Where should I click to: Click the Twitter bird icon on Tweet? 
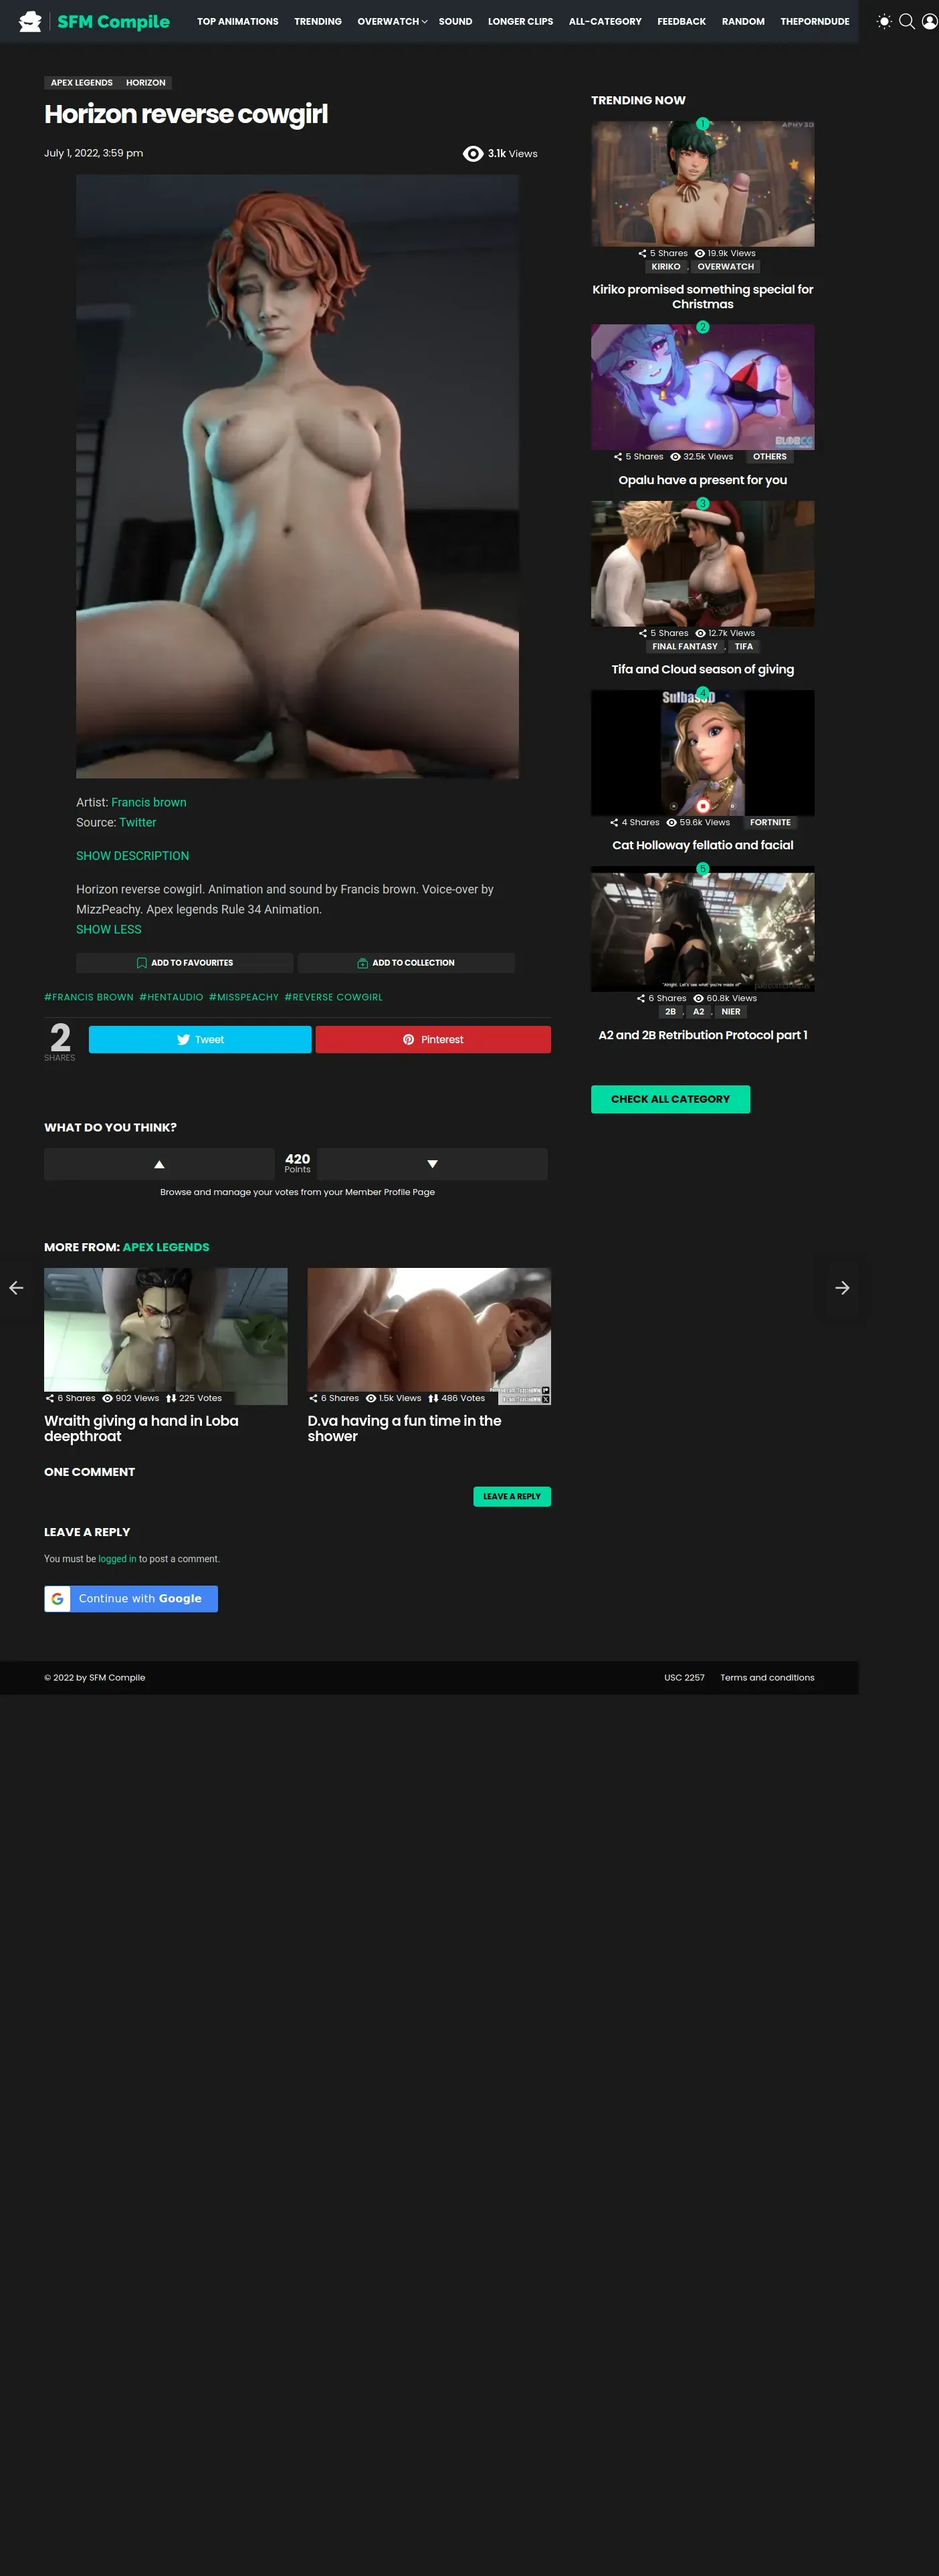click(183, 1040)
